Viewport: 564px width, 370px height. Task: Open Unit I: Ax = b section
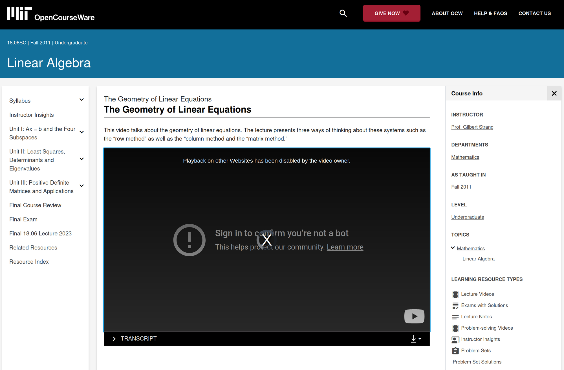tap(42, 133)
